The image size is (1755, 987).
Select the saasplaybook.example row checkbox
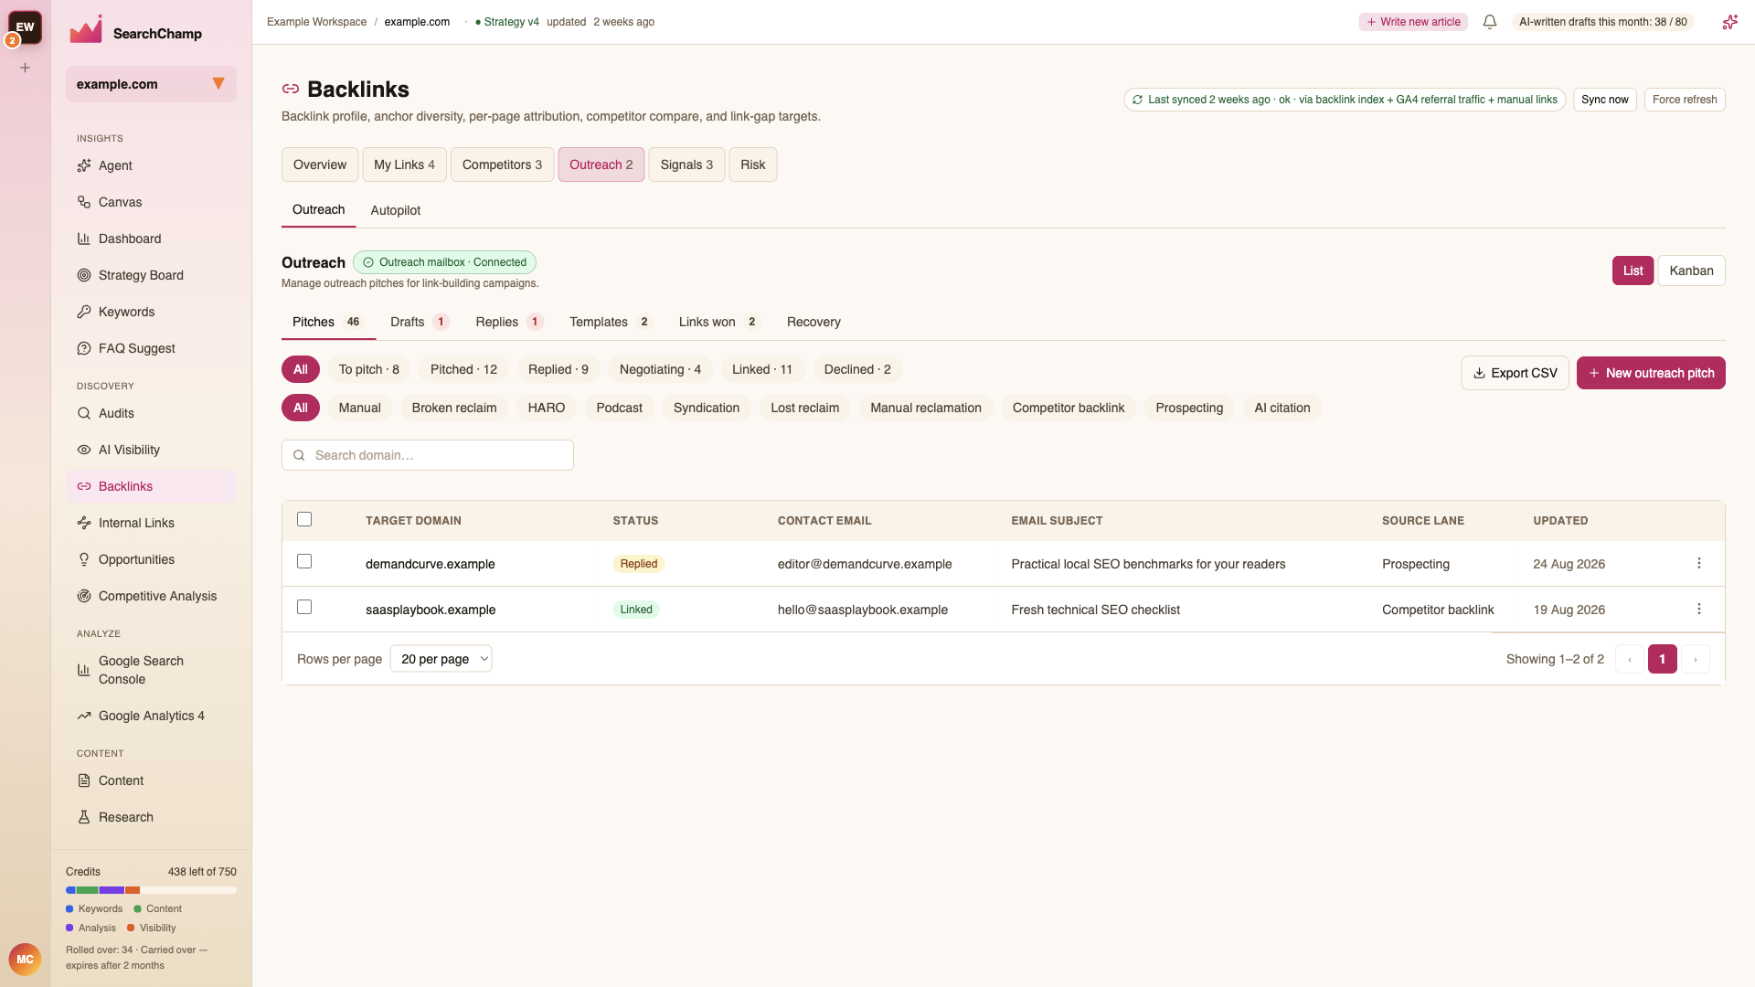coord(304,607)
